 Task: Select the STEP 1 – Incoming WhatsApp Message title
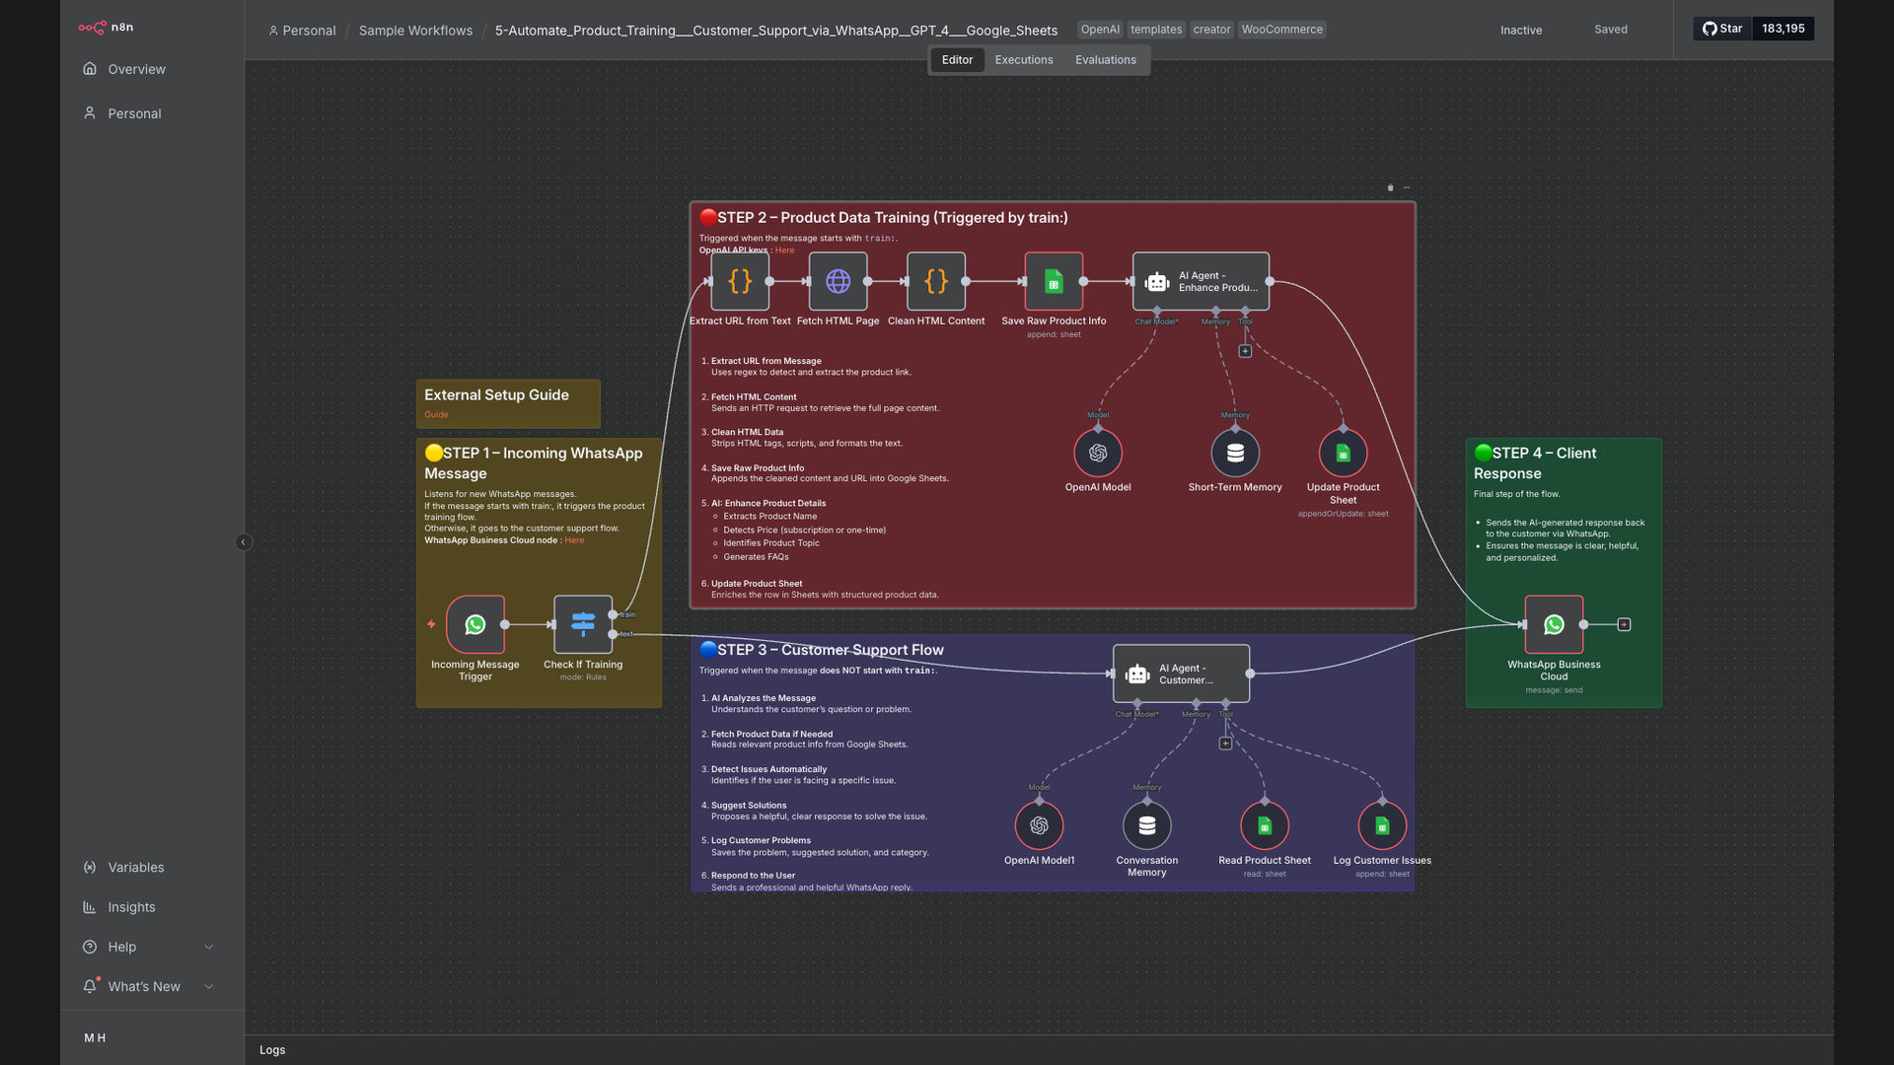(533, 463)
